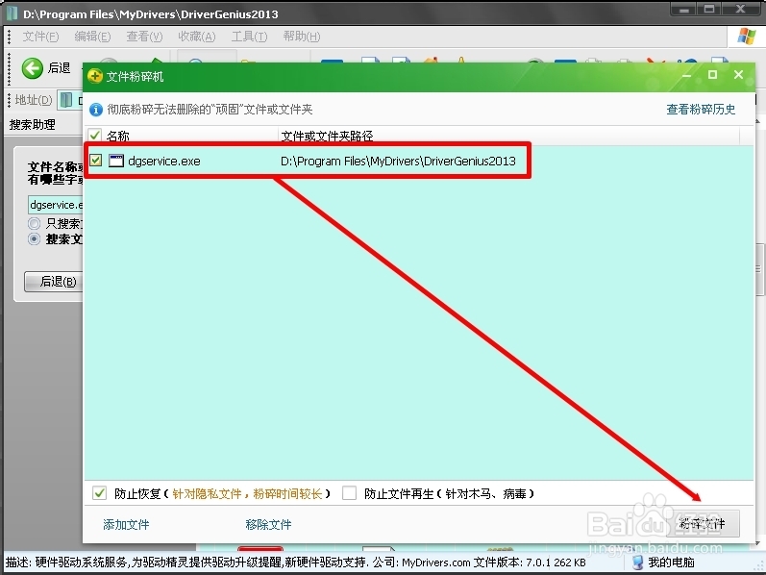Open the 查看粉碎历史 link
Screen dimensions: 766x575
click(701, 110)
